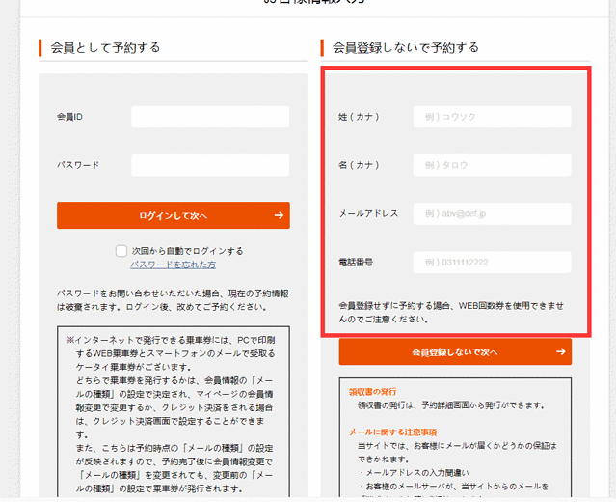Click the arrow icon on the ログインして次へ button
The image size is (616, 502).
point(279,215)
